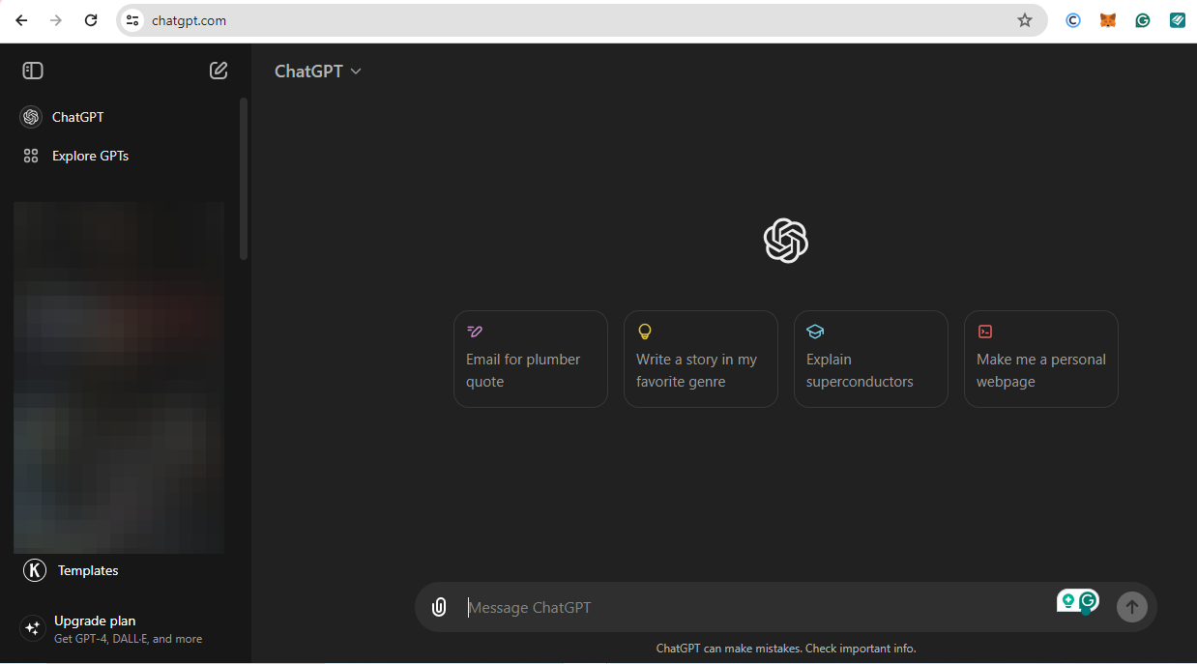View site information icon in address bar
This screenshot has width=1197, height=664.
click(x=133, y=20)
